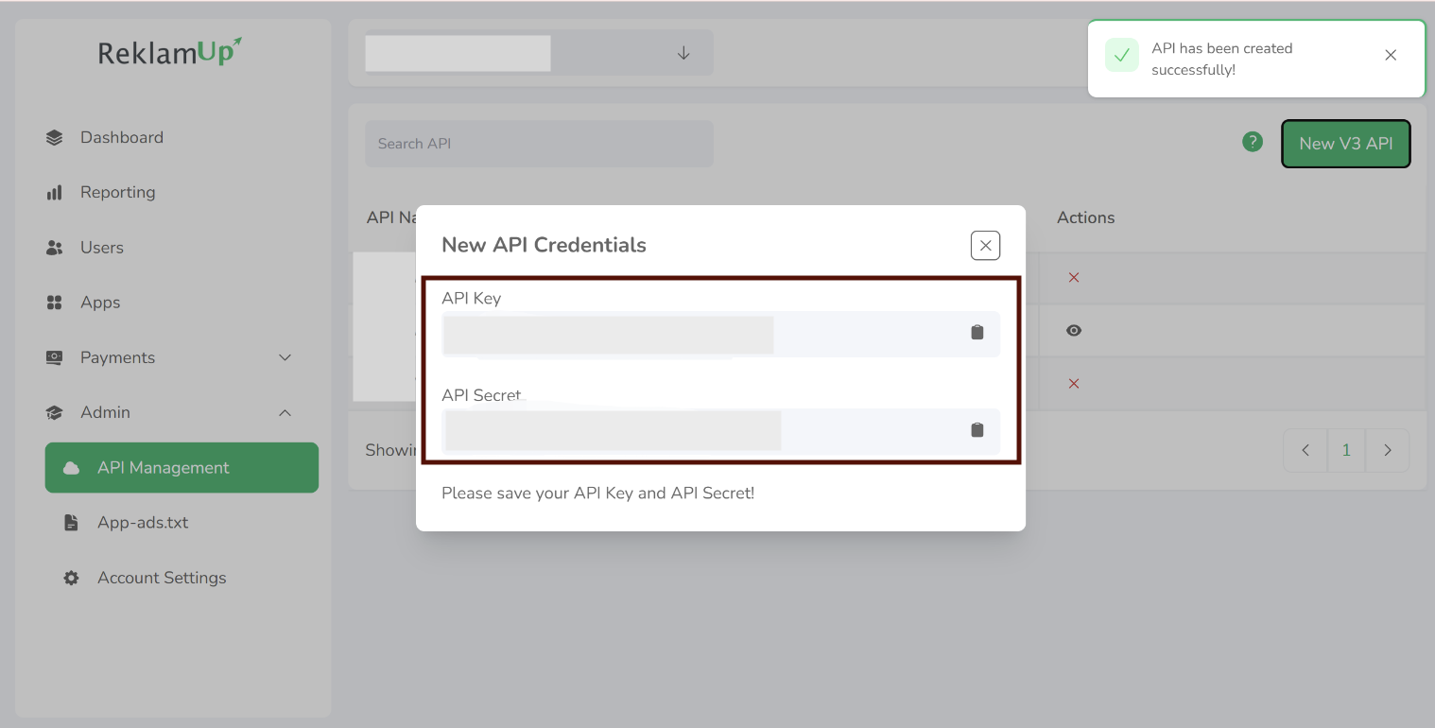Image resolution: width=1435 pixels, height=728 pixels.
Task: Open the Dashboard page
Action: click(121, 138)
